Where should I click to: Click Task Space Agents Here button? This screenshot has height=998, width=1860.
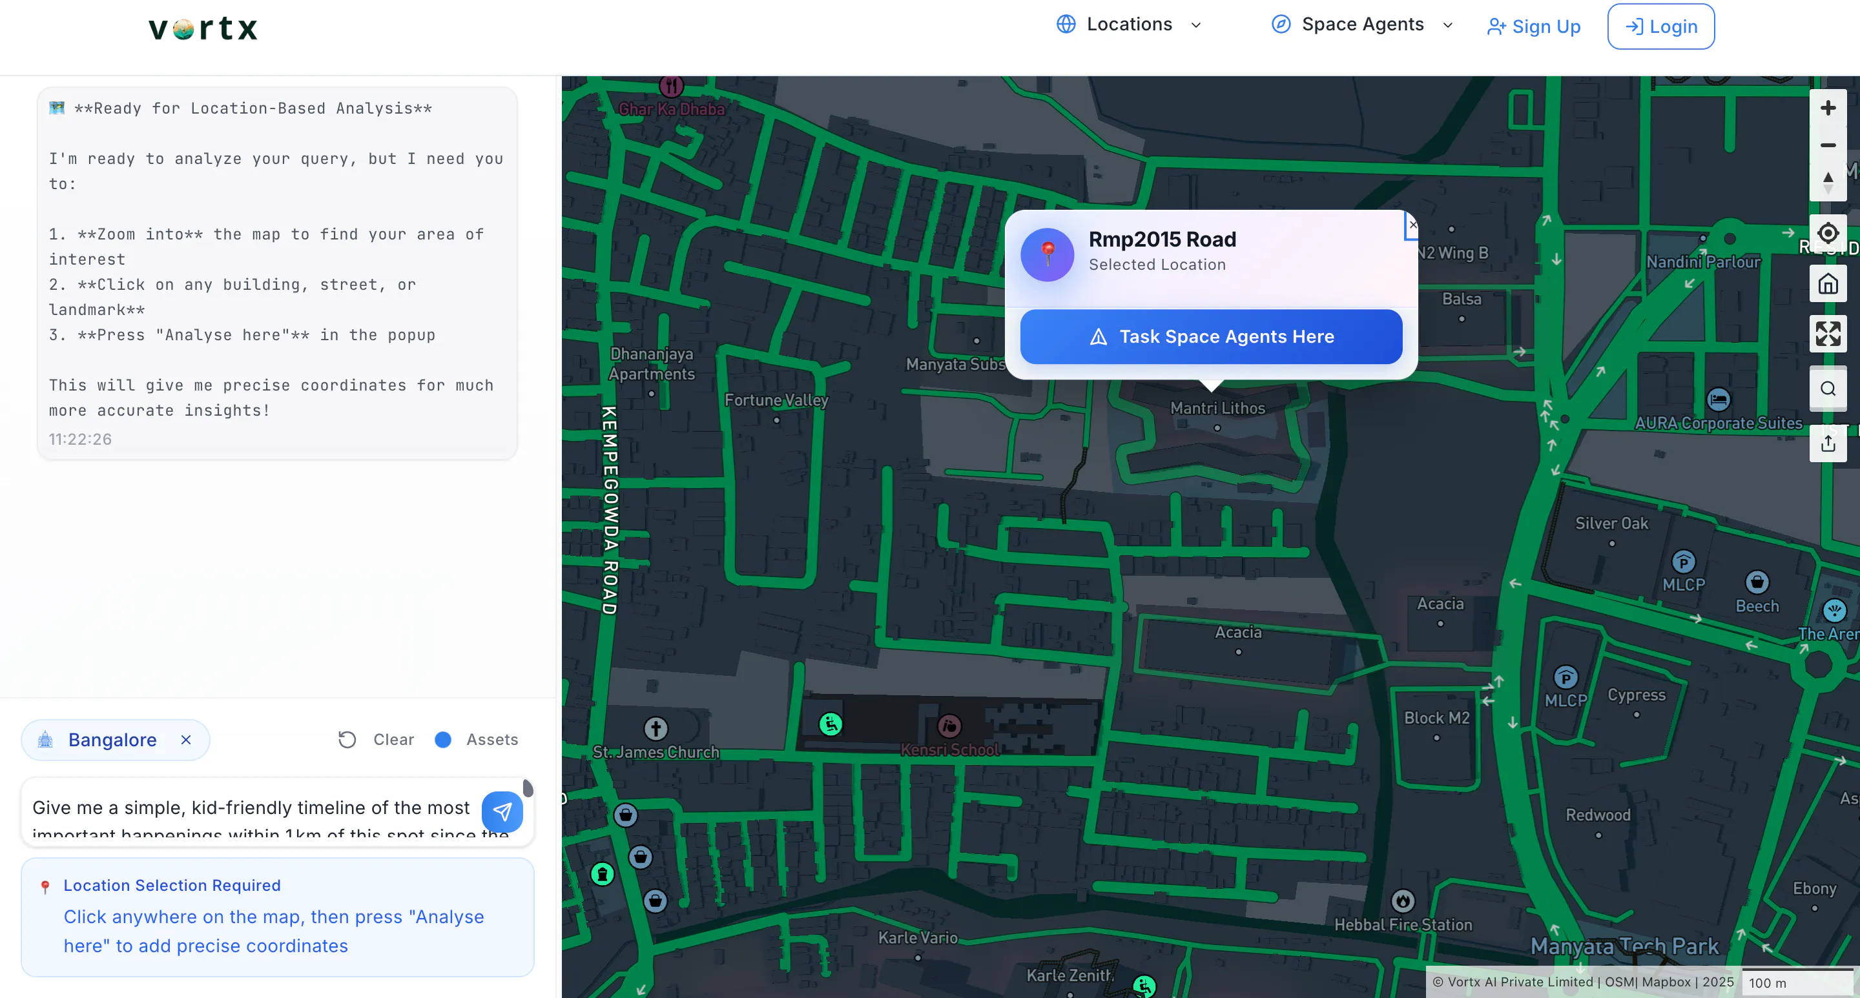pos(1211,337)
